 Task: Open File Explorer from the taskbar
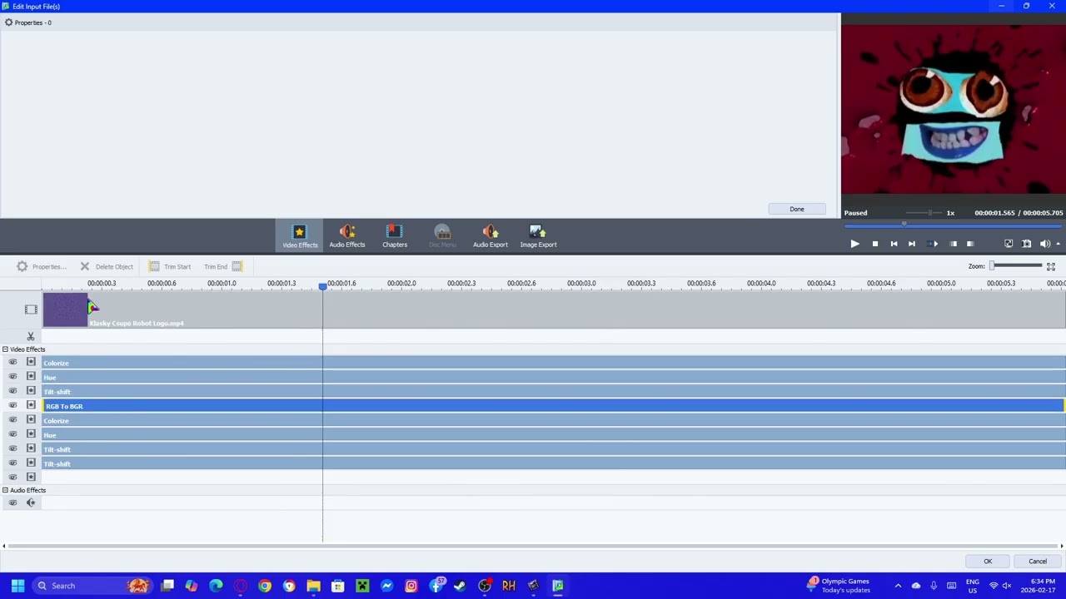pyautogui.click(x=313, y=586)
